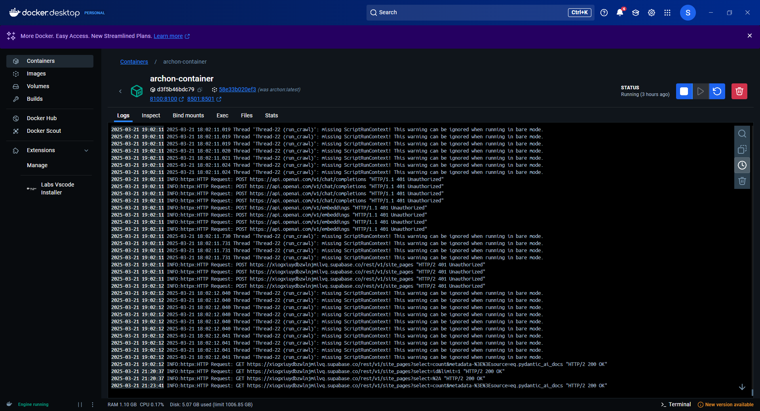The image size is (760, 411).
Task: Click New version available notice
Action: [x=726, y=405]
